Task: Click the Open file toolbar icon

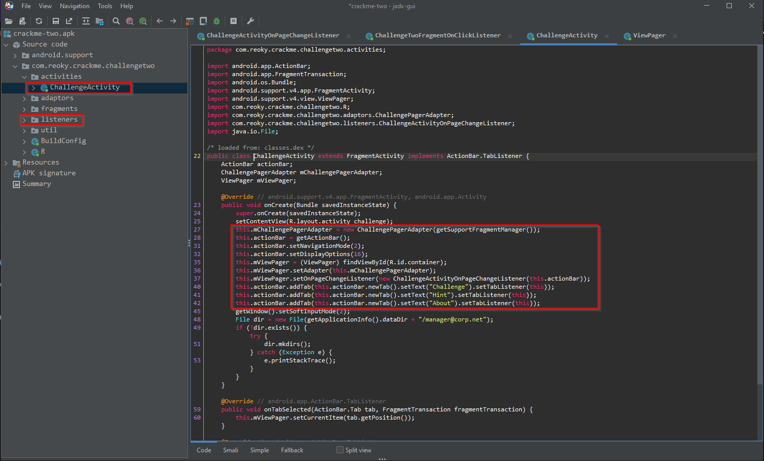Action: point(9,21)
